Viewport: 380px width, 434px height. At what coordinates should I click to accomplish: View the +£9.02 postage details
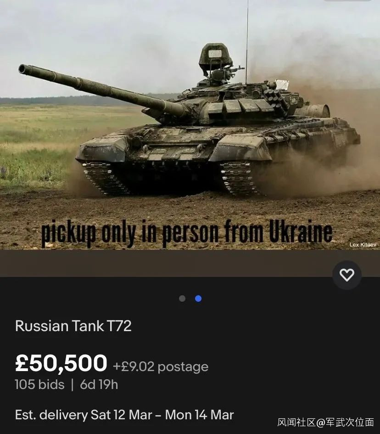(x=161, y=366)
